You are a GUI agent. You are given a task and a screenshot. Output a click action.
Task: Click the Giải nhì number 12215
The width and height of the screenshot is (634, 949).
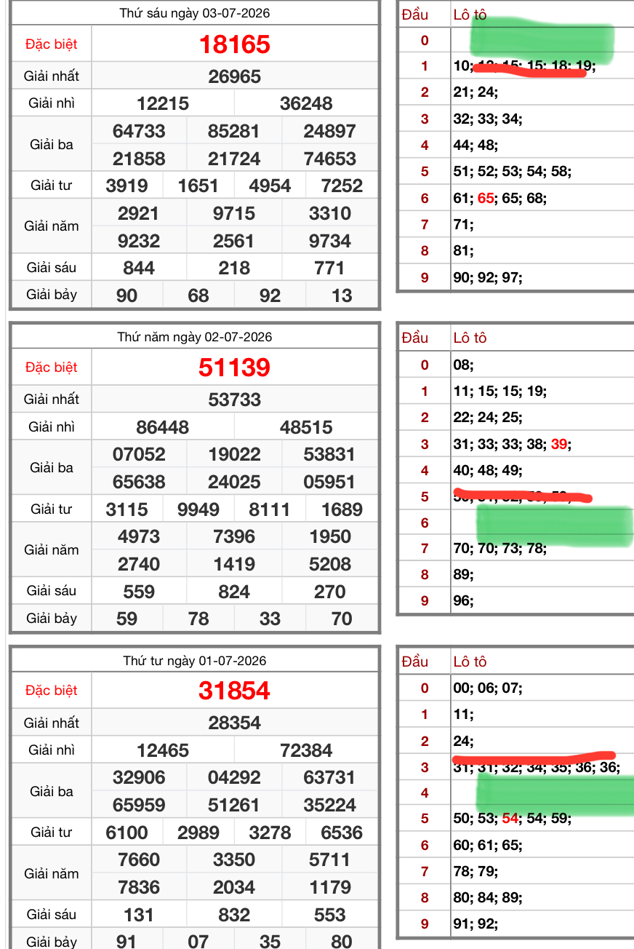point(163,103)
